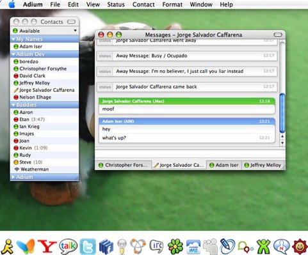
Task: Select buddy Etan (3:47)
Action: (x=44, y=120)
